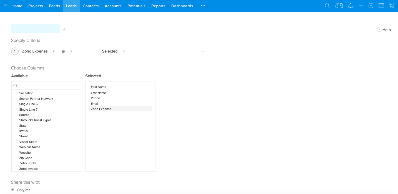
Task: Open the mail envelope icon
Action: click(x=381, y=6)
